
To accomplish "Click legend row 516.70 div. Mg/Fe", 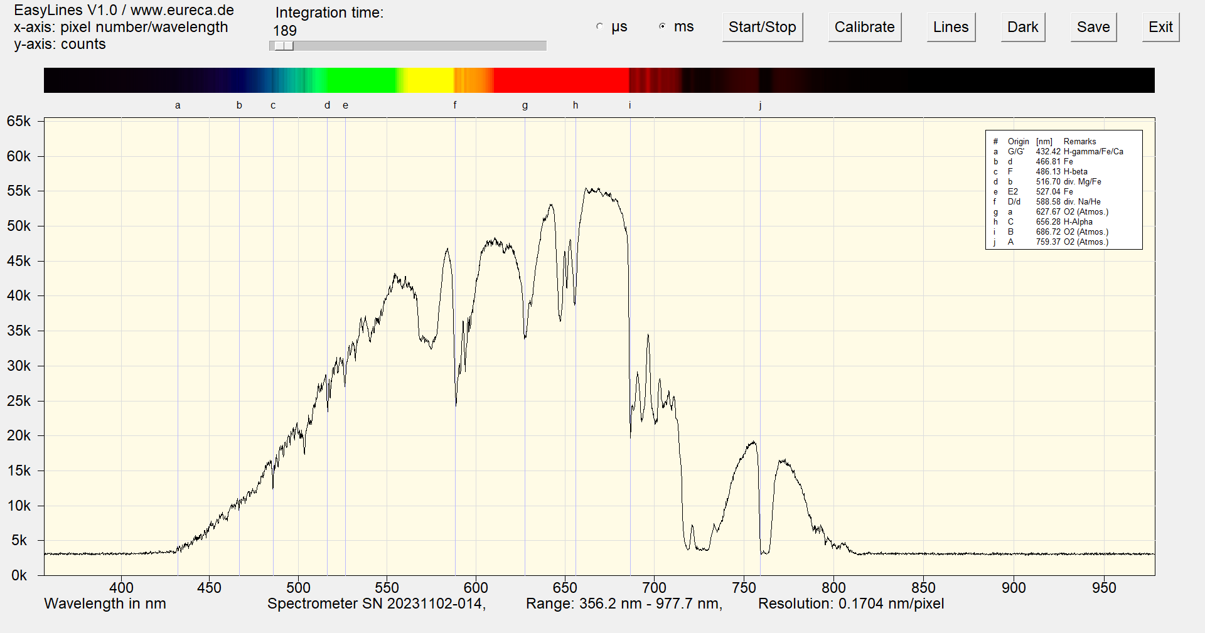I will pos(1047,182).
